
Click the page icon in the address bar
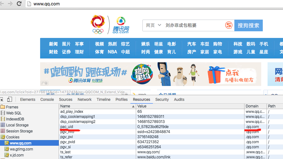point(29,3)
